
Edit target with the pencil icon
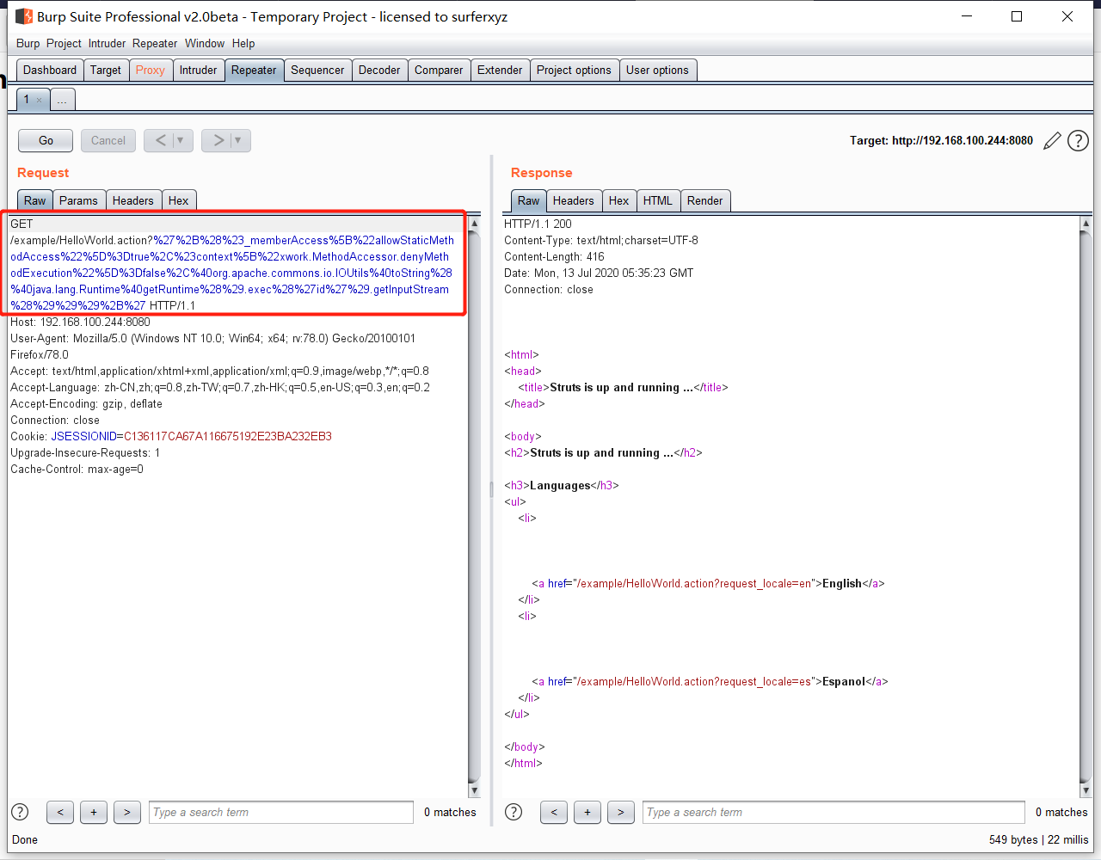coord(1052,141)
